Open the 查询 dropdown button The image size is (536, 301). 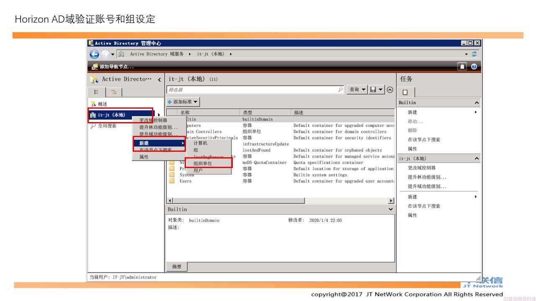(x=357, y=89)
